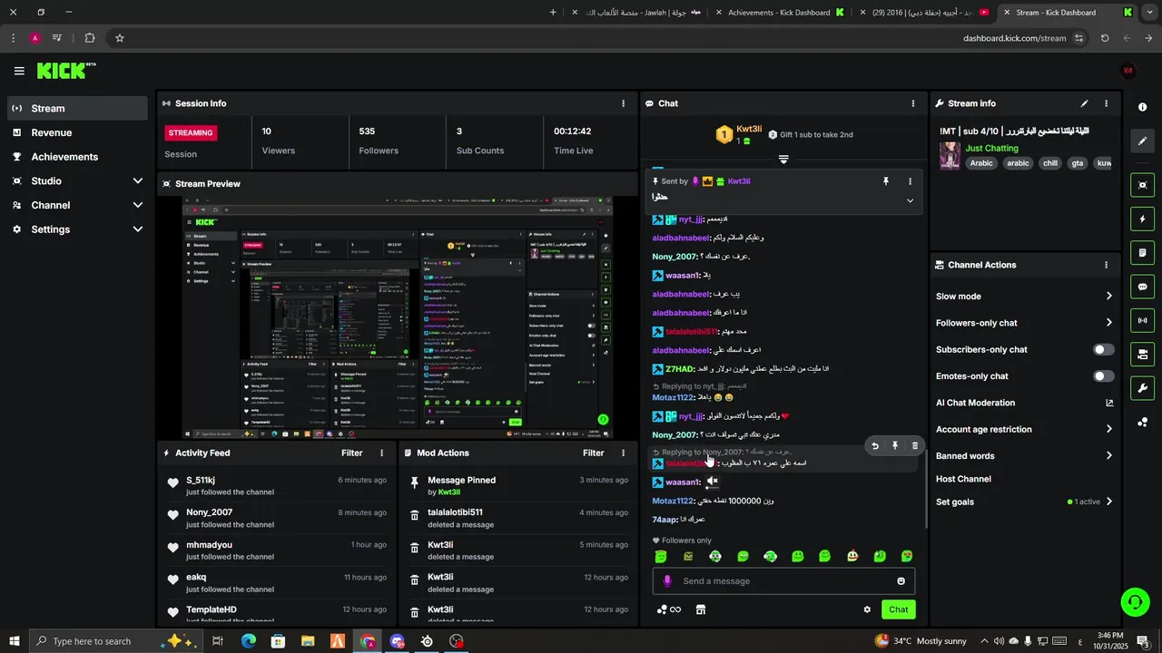Open the Mod Actions options menu
This screenshot has width=1162, height=653.
coord(623,453)
